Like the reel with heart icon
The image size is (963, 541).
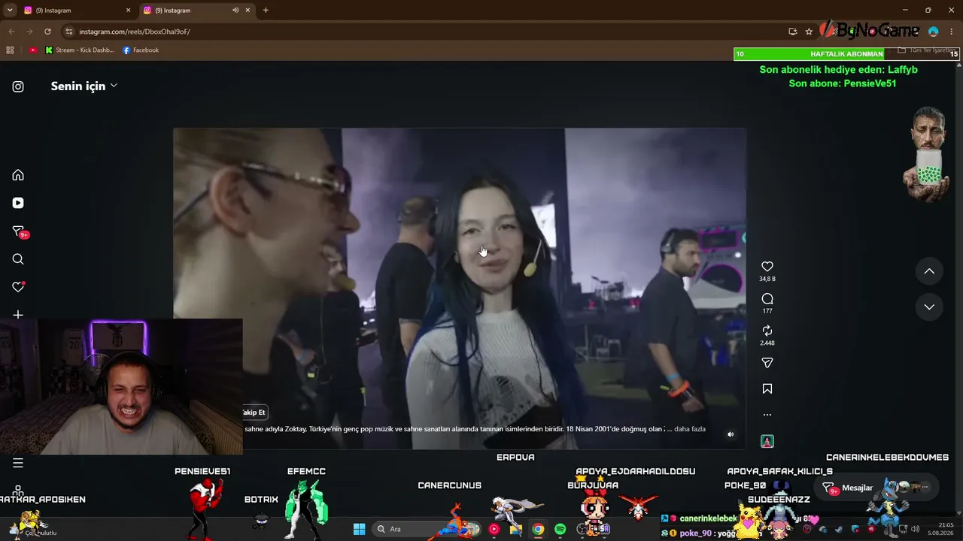pos(767,267)
